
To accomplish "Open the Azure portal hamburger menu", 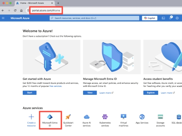I will (3, 18).
